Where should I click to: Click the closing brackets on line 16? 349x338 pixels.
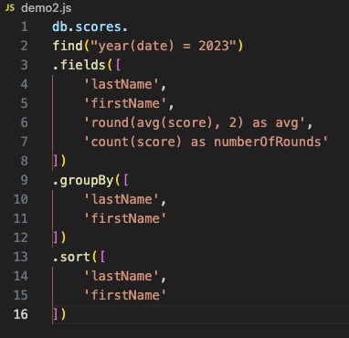click(59, 314)
